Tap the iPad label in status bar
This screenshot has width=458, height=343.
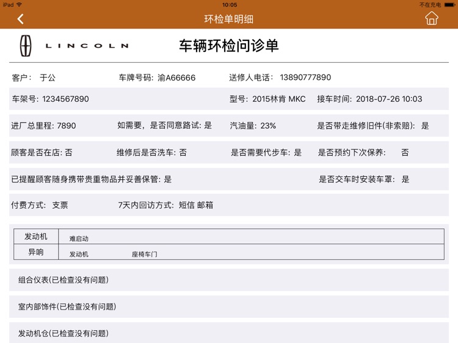tap(8, 5)
